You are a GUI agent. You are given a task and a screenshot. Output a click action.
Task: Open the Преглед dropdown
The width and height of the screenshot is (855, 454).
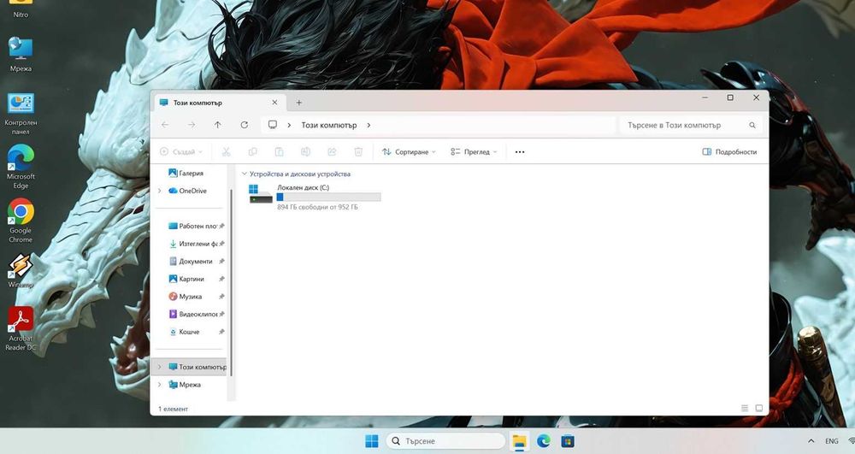coord(474,152)
